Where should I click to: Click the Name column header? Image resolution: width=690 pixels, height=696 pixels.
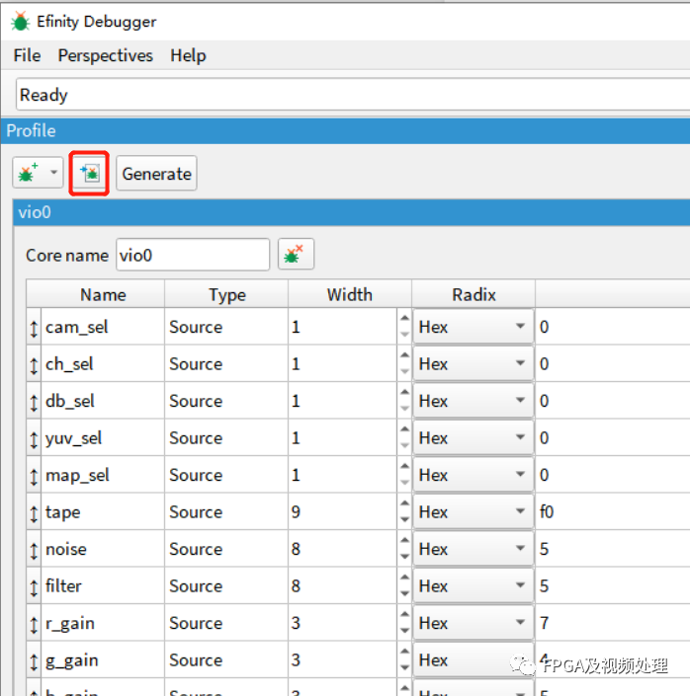point(103,294)
